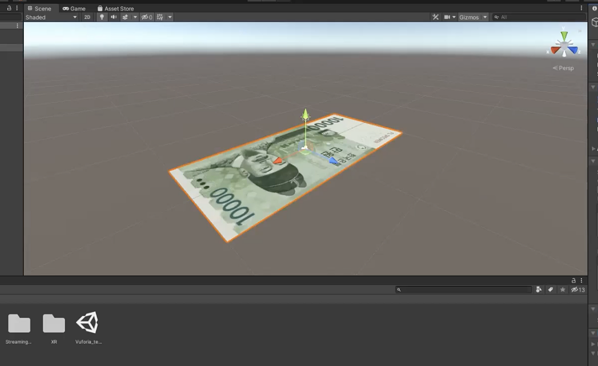Toggle hidden packages visibility 13
This screenshot has width=598, height=366.
[578, 290]
